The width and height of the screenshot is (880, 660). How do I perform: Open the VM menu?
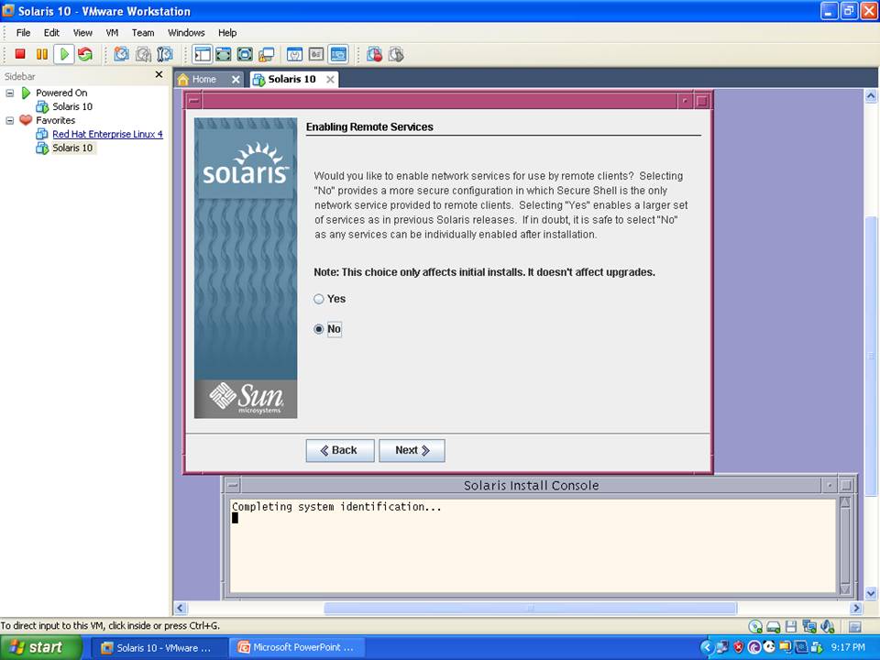tap(112, 33)
